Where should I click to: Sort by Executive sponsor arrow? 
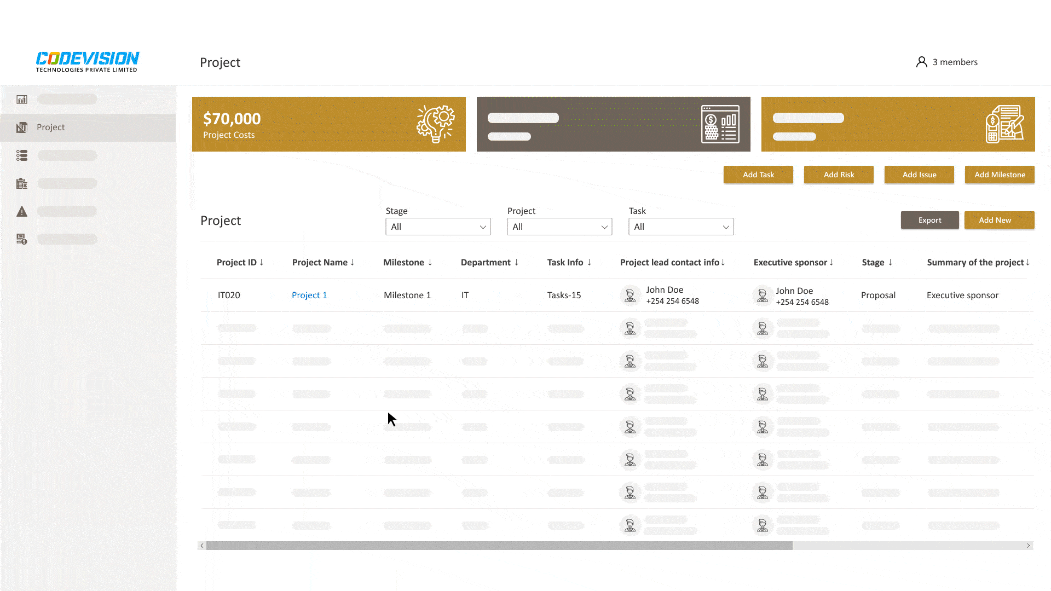pyautogui.click(x=831, y=262)
